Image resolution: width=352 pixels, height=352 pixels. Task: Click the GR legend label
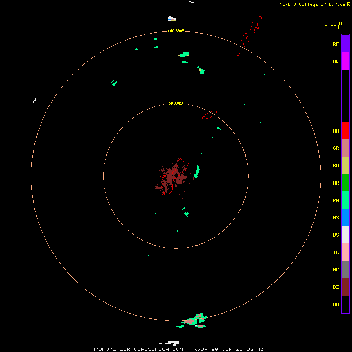point(336,148)
